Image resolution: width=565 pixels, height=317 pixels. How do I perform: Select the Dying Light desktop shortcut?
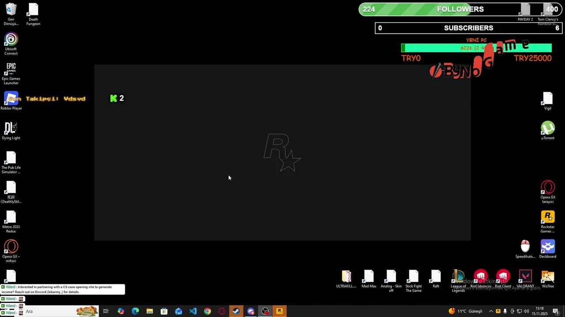pyautogui.click(x=11, y=131)
